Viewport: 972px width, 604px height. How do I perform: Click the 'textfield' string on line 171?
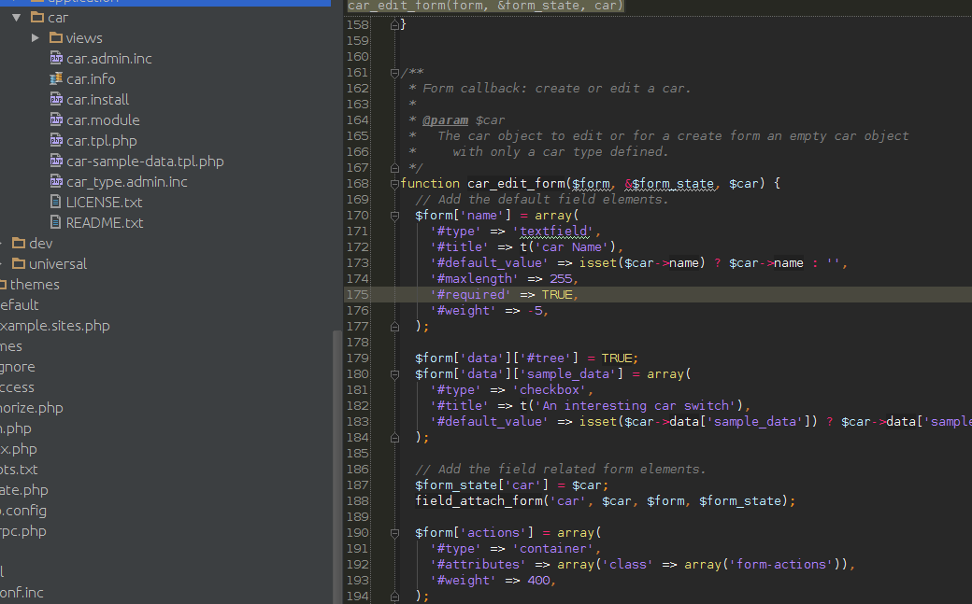tap(553, 232)
